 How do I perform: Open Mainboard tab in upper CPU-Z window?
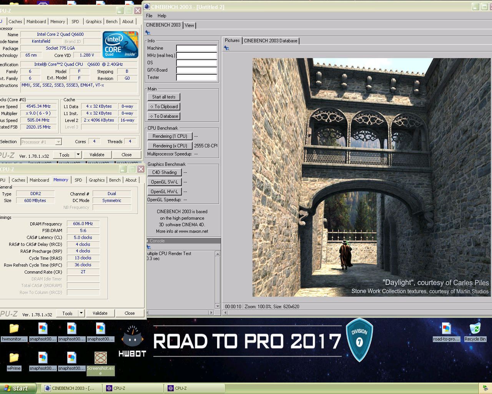click(x=36, y=22)
